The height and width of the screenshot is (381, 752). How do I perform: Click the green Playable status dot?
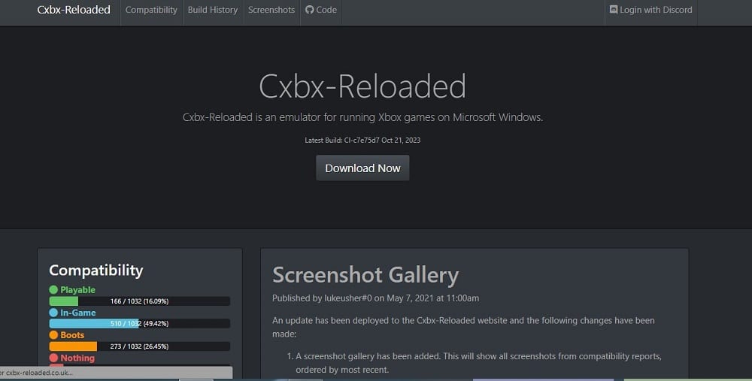(53, 289)
